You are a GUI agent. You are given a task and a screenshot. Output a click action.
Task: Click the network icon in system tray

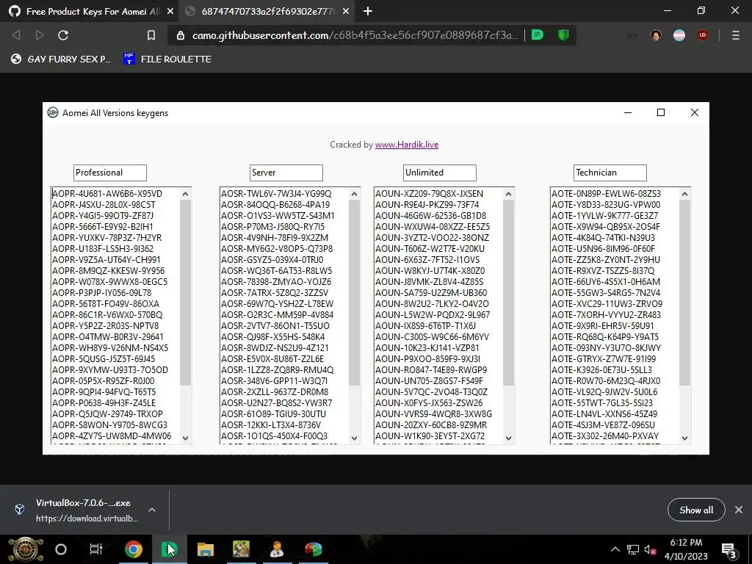632,549
